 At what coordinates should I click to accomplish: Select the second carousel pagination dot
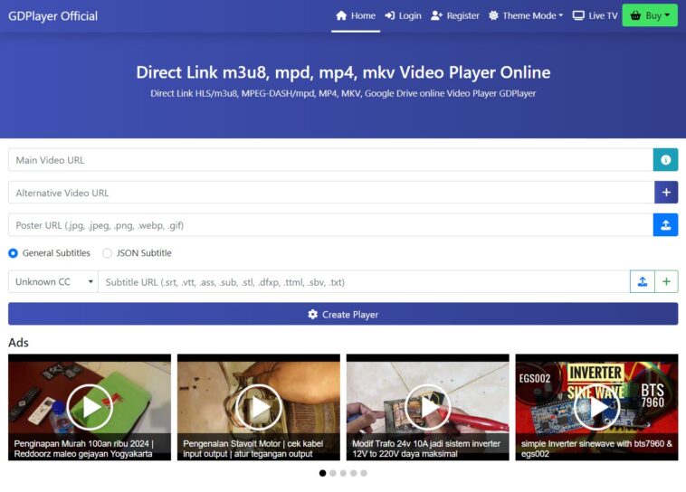(x=333, y=473)
